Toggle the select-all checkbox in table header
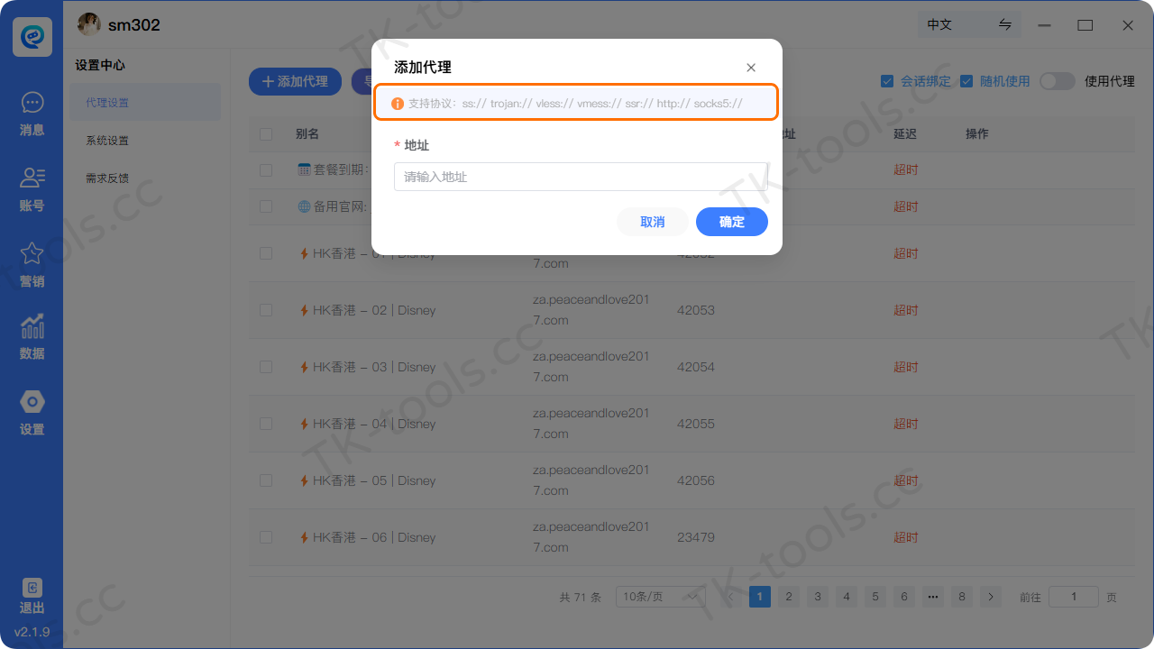The width and height of the screenshot is (1154, 649). click(x=266, y=134)
